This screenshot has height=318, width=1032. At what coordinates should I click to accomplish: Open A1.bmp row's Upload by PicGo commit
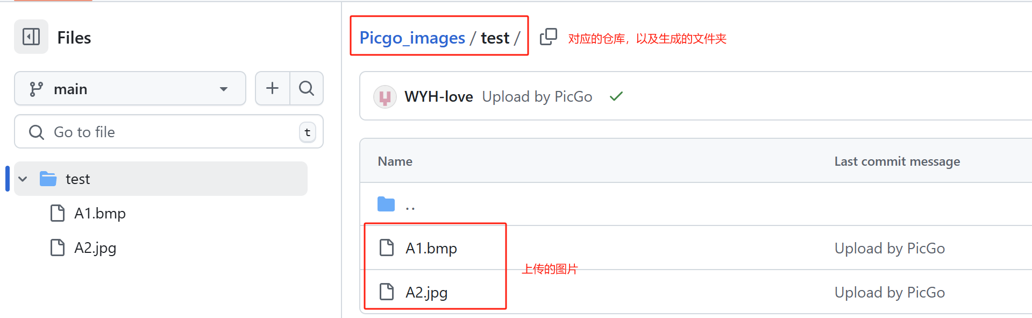tap(889, 249)
